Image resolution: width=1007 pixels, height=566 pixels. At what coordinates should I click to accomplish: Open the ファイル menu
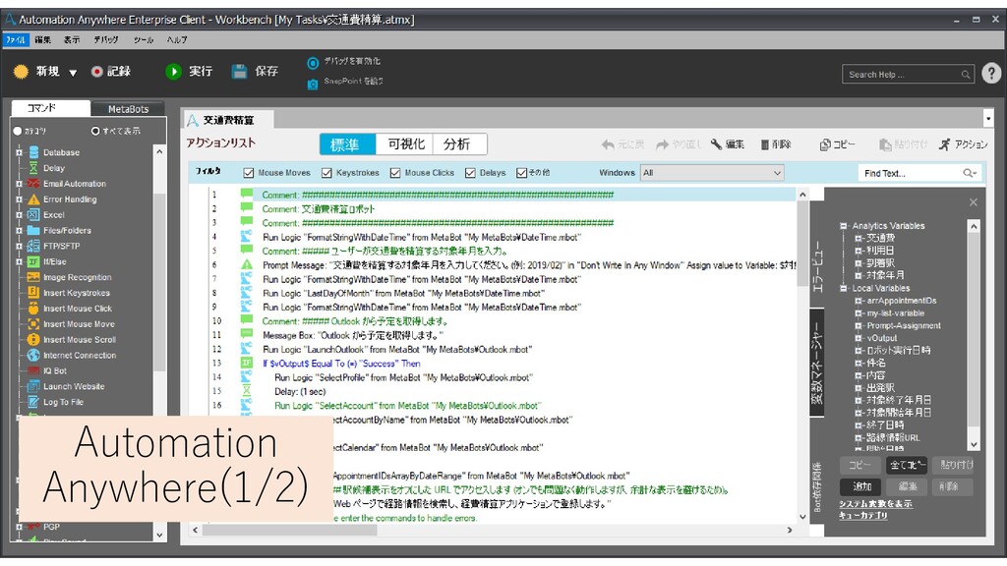[16, 39]
